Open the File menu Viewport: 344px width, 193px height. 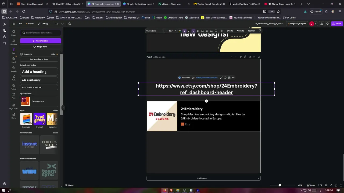coord(20,24)
